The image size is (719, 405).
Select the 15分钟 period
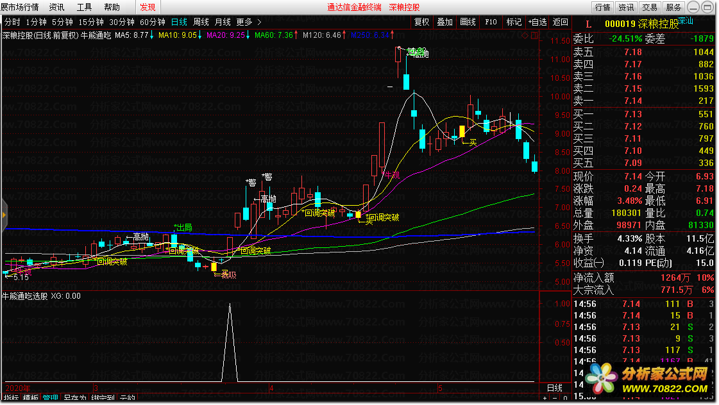pos(91,22)
